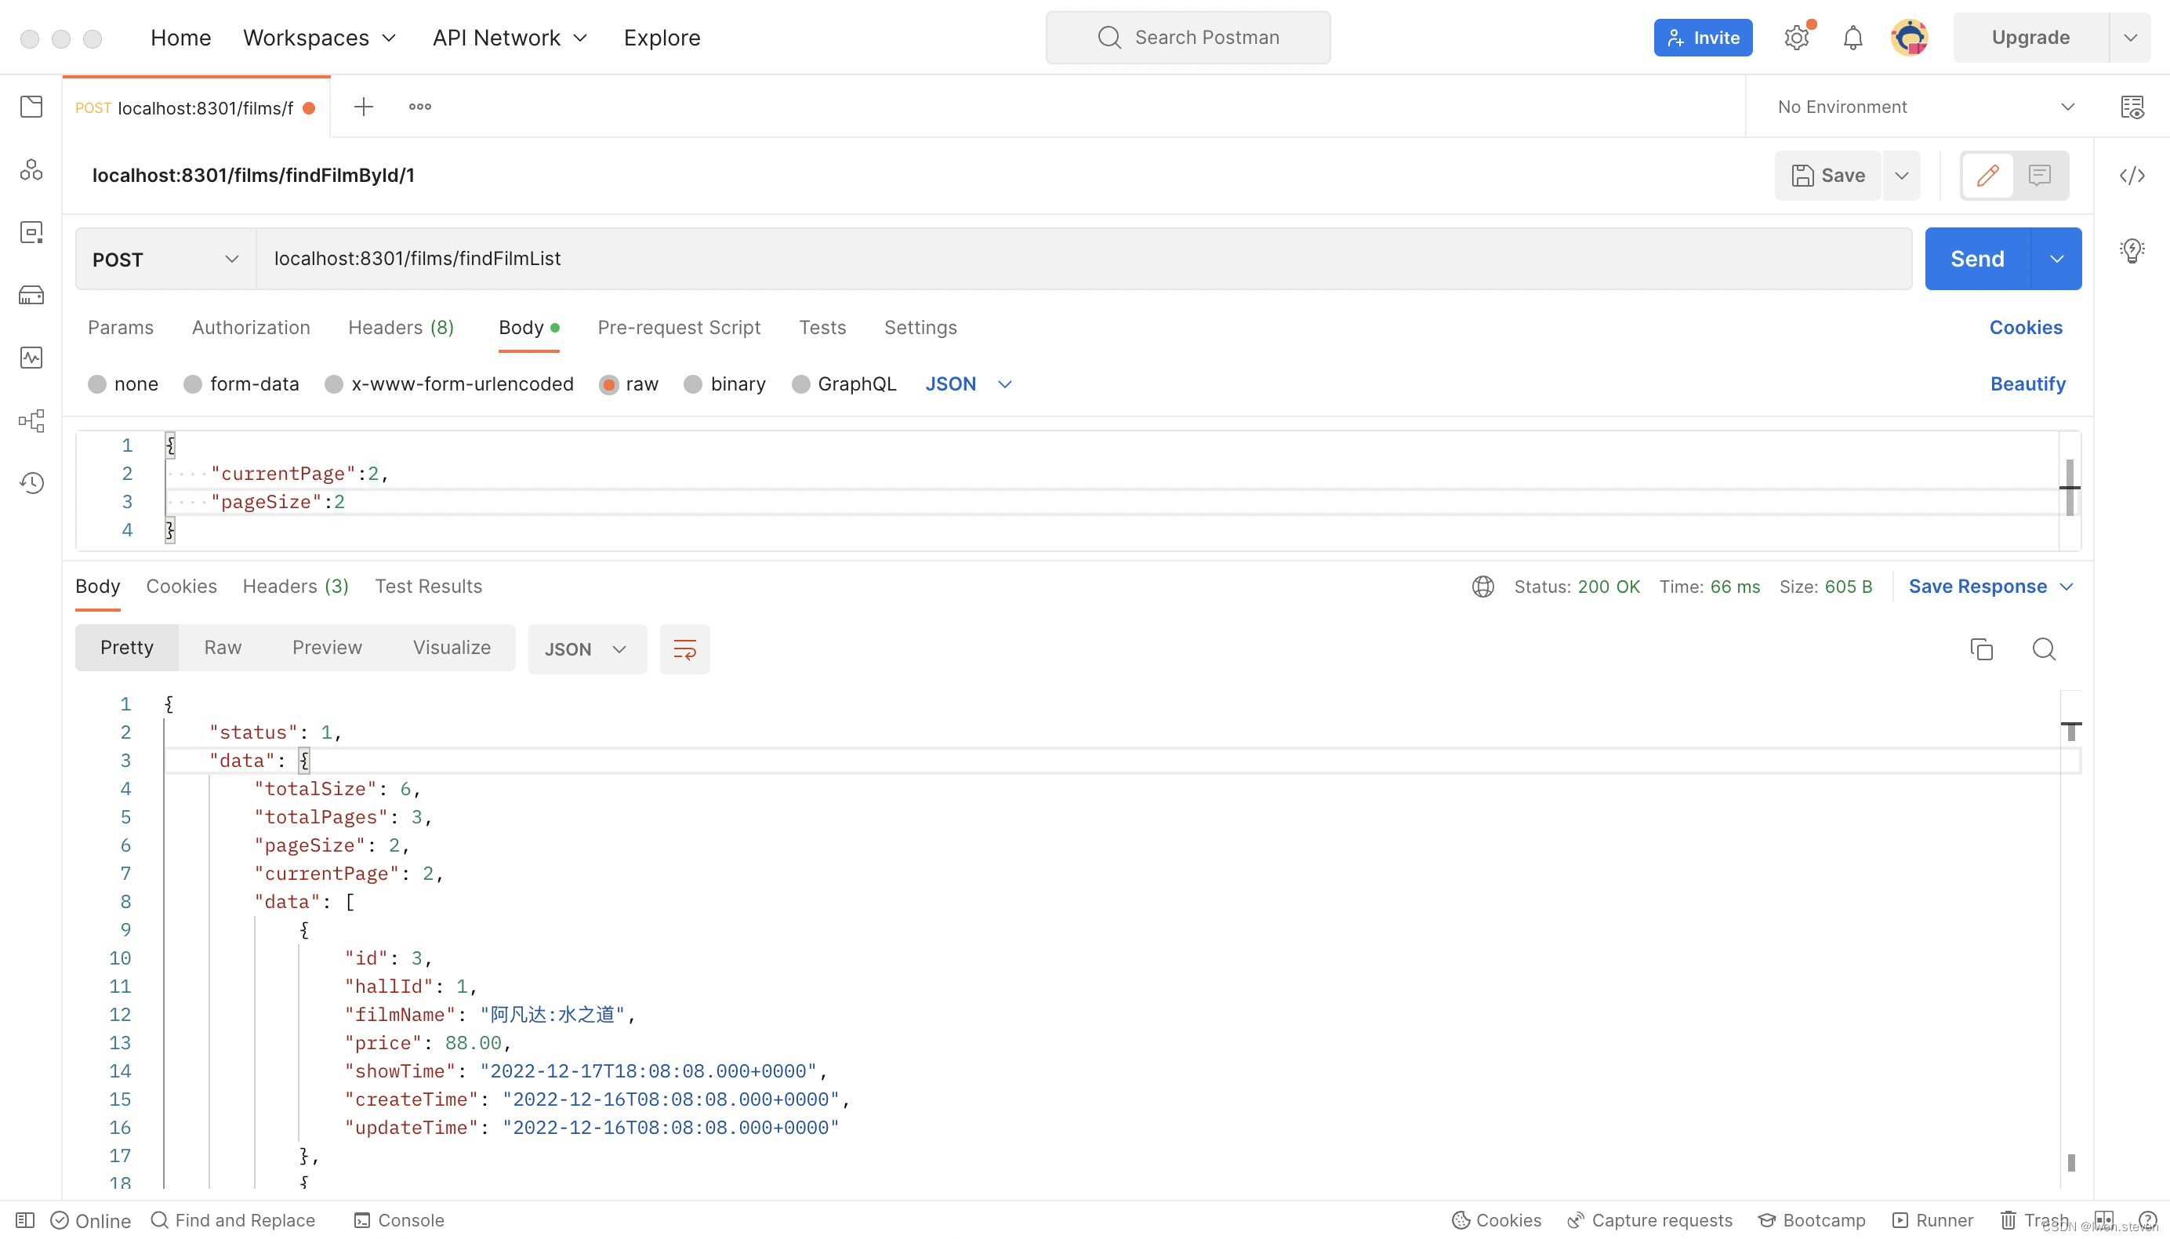Switch to the Pre-request Script tab

click(x=678, y=328)
